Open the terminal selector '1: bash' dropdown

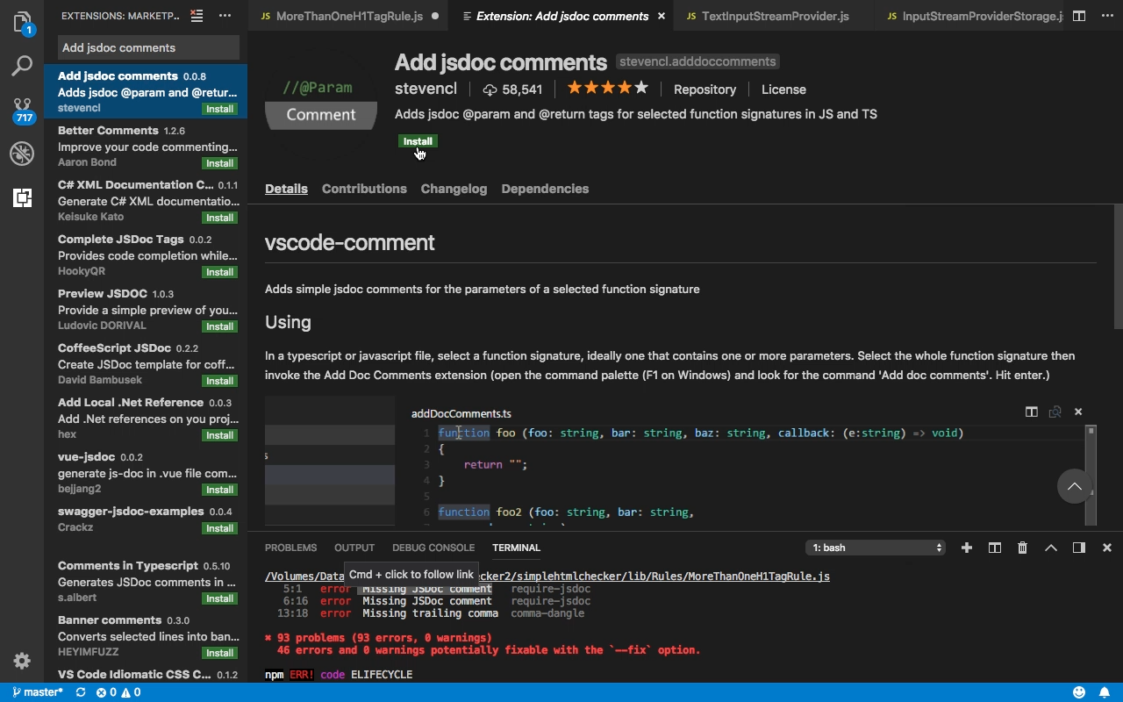pyautogui.click(x=875, y=548)
